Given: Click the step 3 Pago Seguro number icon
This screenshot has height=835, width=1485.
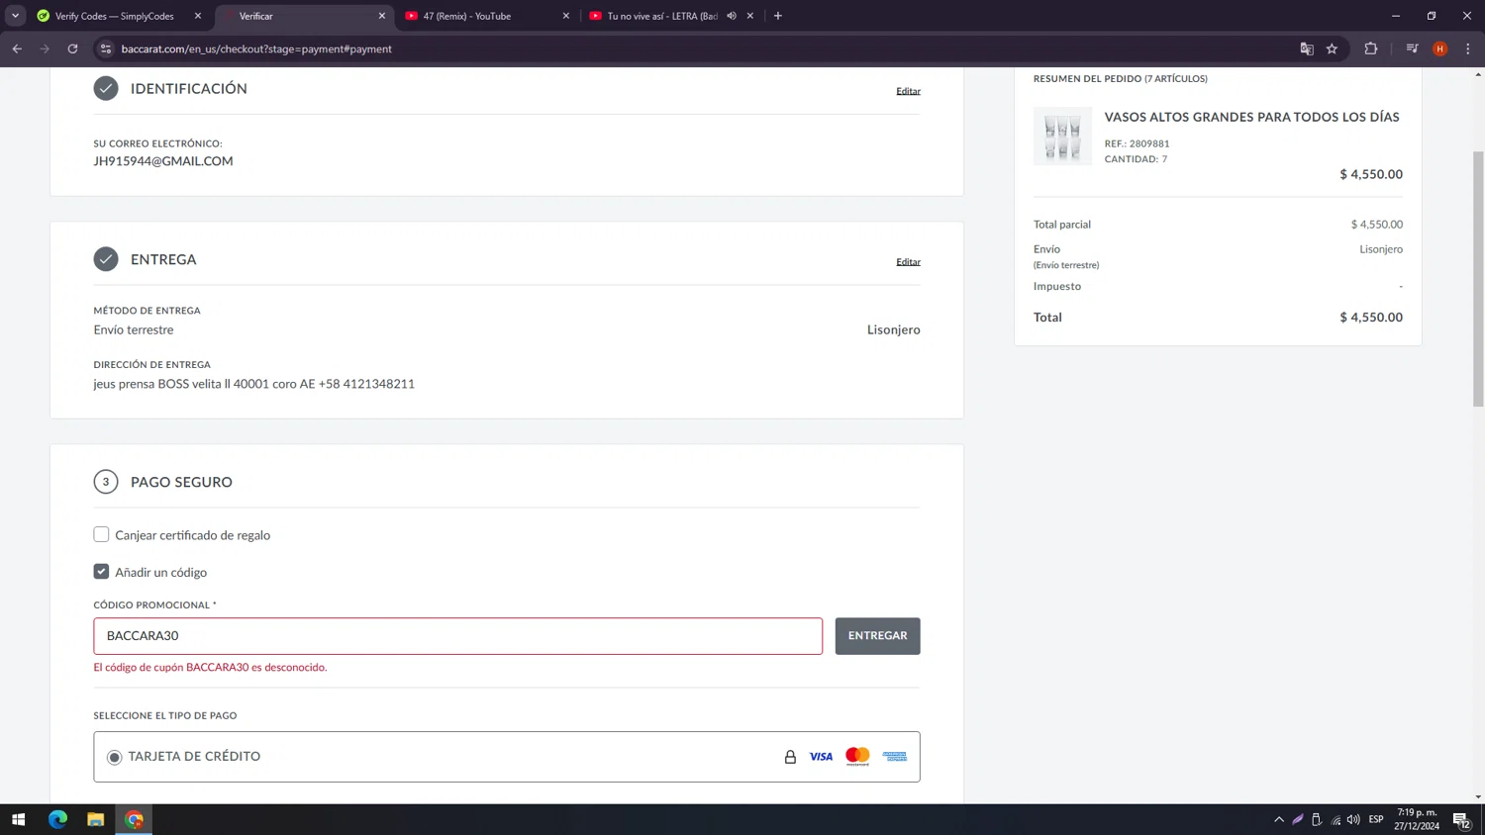Looking at the screenshot, I should pos(106,482).
